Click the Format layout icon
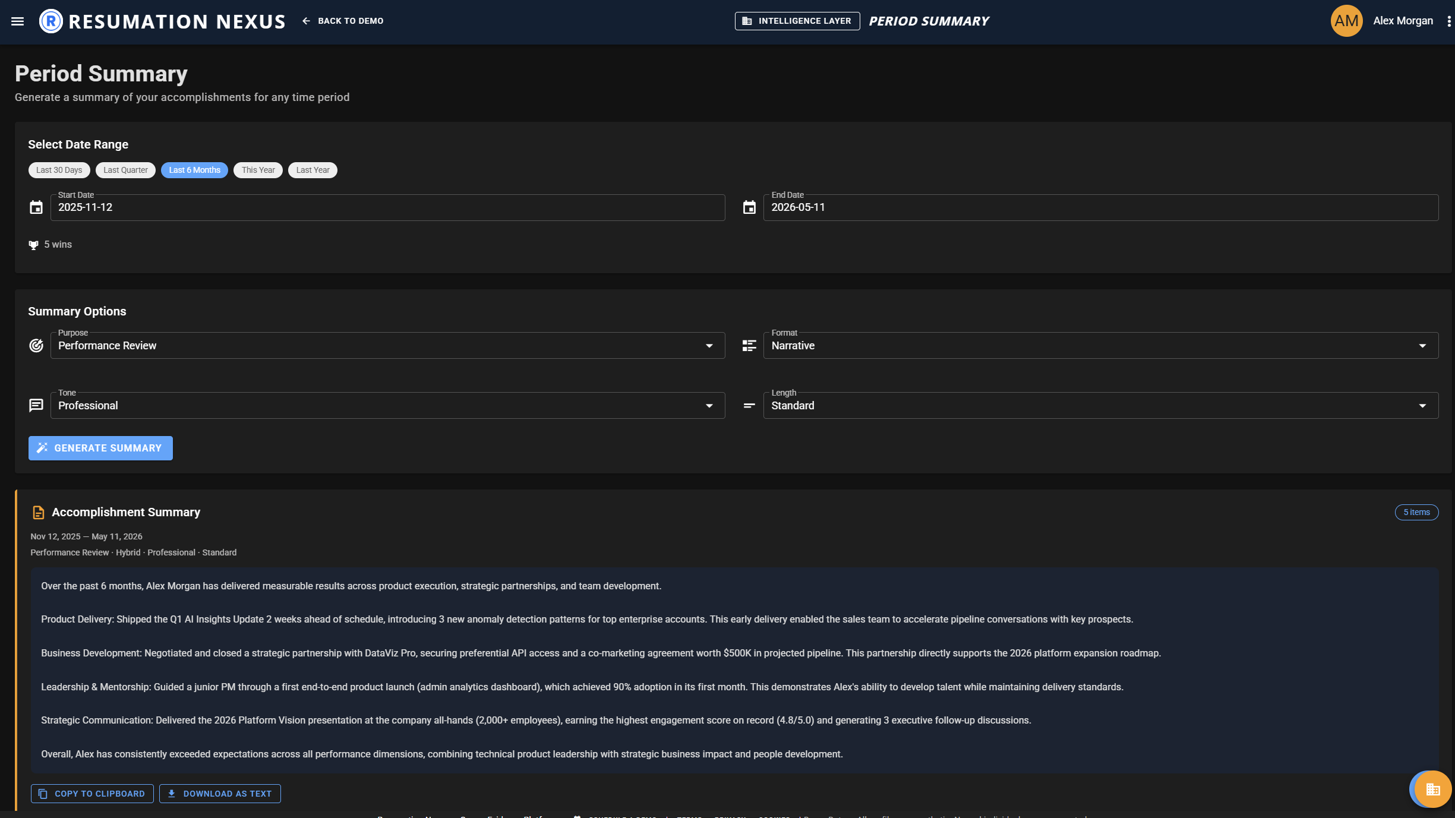Image resolution: width=1455 pixels, height=818 pixels. click(x=749, y=346)
